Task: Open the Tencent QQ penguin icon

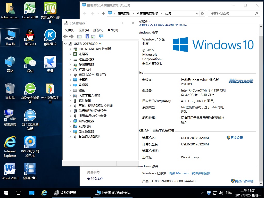Action: pos(30,37)
